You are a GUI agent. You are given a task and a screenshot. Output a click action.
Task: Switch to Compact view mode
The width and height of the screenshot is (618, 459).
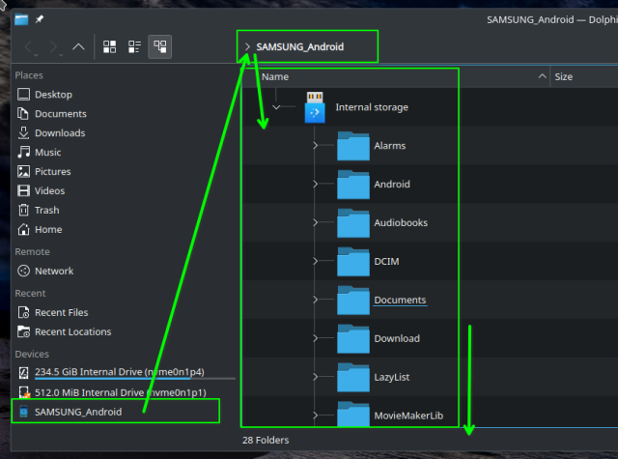tap(135, 47)
